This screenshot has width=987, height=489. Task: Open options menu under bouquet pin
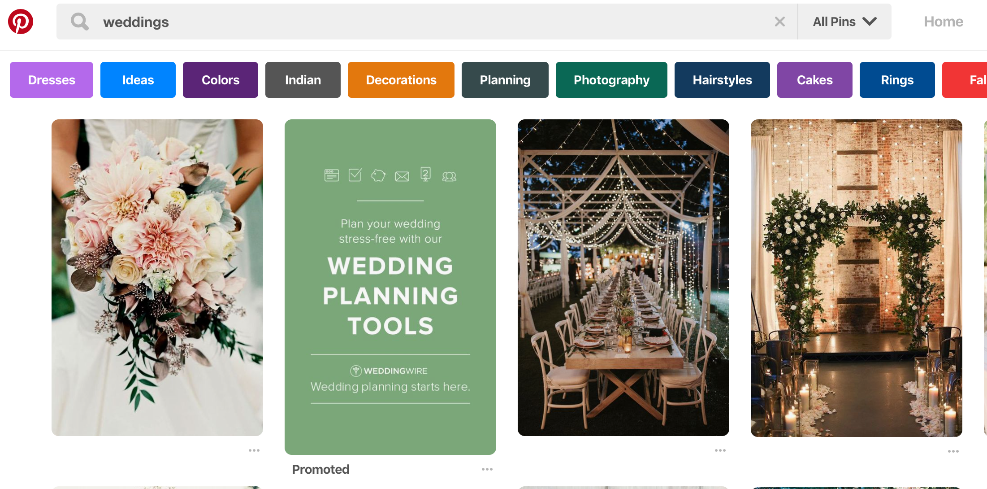tap(254, 450)
